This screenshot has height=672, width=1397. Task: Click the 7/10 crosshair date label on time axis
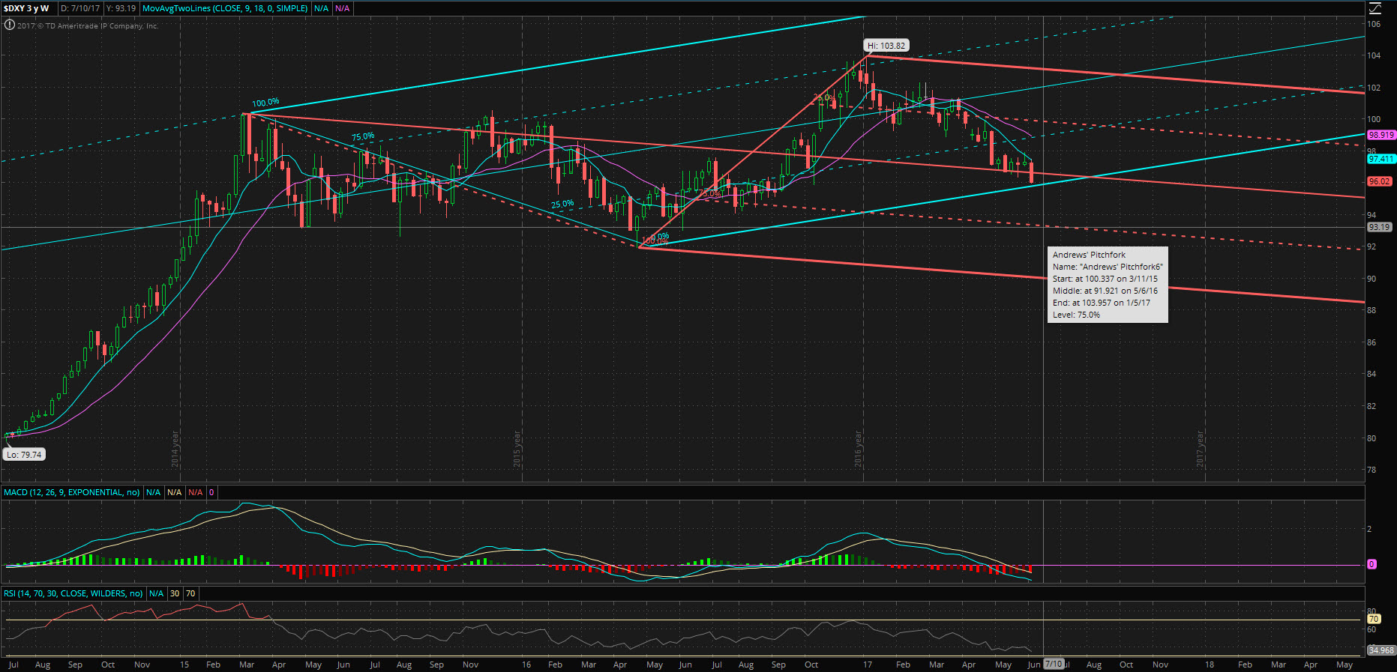1054,664
